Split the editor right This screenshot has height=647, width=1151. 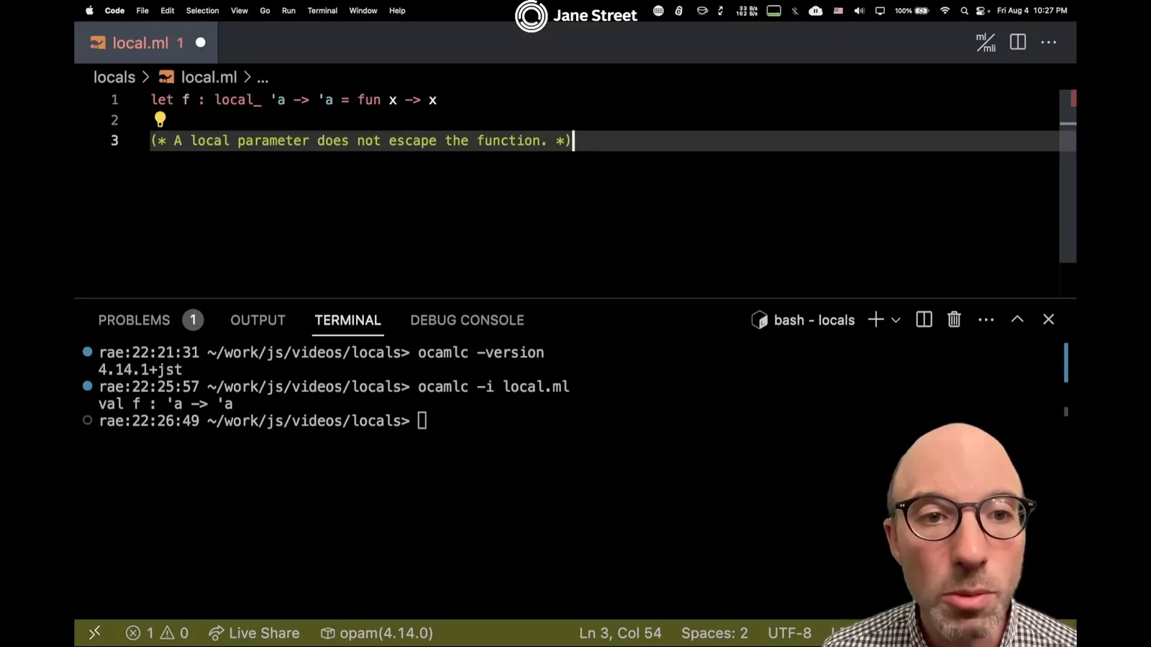[1017, 42]
